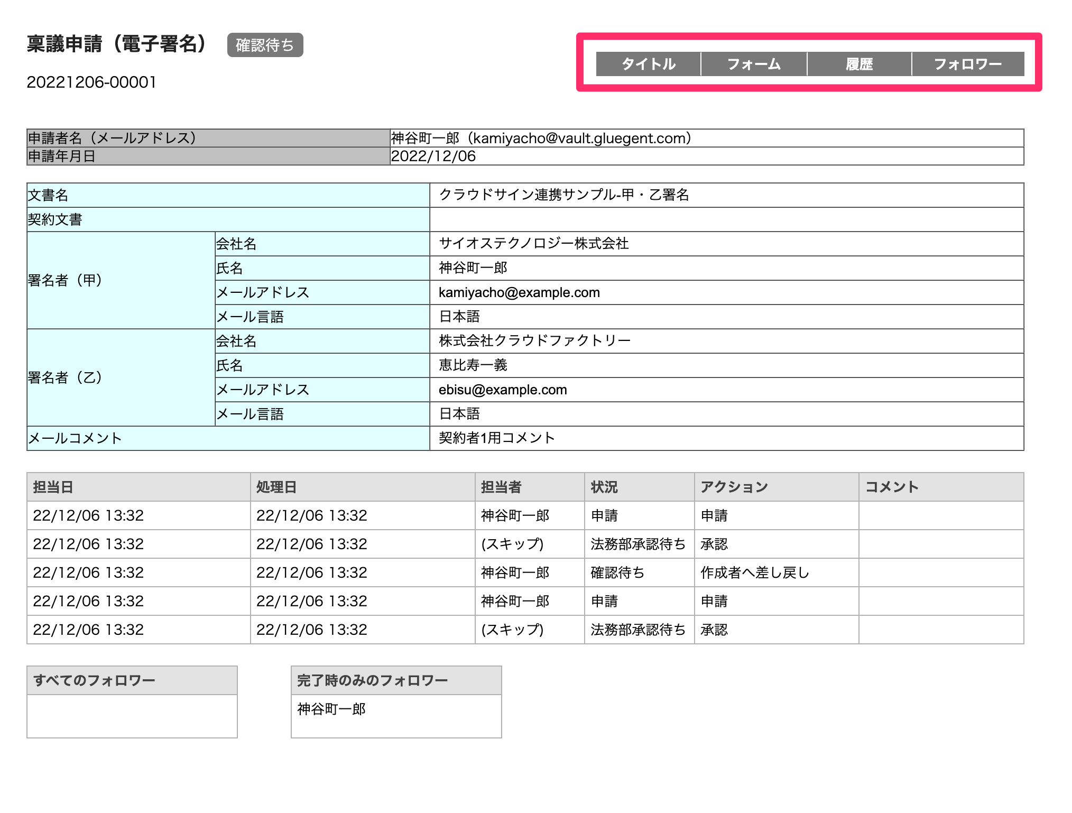This screenshot has height=813, width=1072.
Task: Click the アクション column header
Action: point(777,487)
